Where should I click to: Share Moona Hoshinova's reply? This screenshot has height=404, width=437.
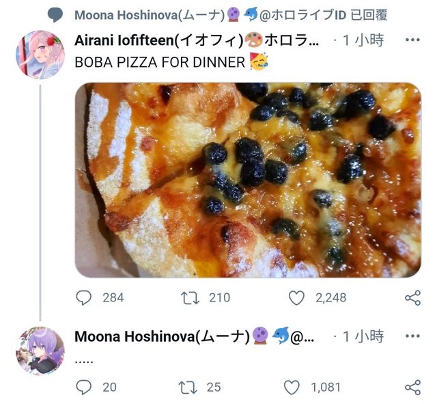[x=412, y=387]
